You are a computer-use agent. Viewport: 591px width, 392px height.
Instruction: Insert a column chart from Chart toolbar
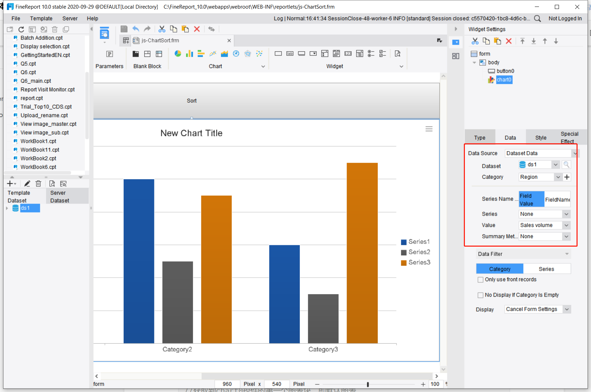[x=190, y=53]
